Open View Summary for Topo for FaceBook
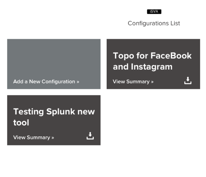 [133, 82]
